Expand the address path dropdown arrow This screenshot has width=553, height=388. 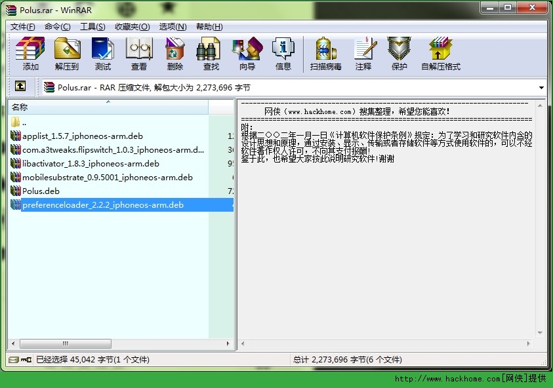click(x=541, y=87)
